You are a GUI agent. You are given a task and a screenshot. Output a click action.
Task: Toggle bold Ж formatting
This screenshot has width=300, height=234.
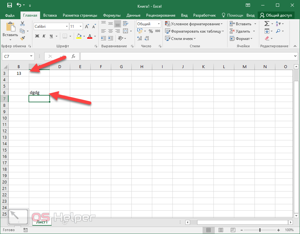tap(37, 36)
